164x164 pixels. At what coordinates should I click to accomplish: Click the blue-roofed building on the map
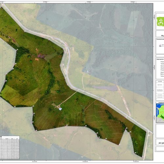tap(60, 109)
